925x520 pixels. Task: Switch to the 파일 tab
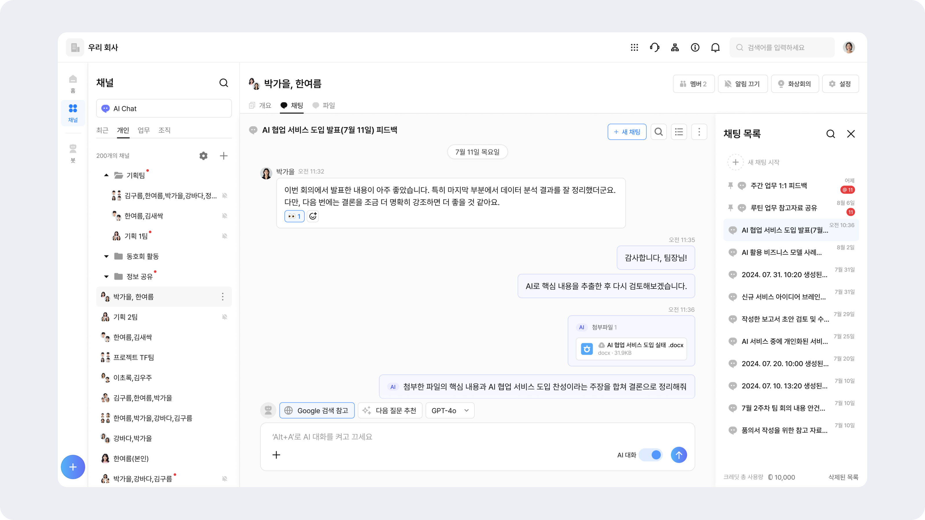[x=324, y=105]
